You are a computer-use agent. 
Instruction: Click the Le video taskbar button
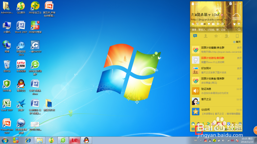75,140
